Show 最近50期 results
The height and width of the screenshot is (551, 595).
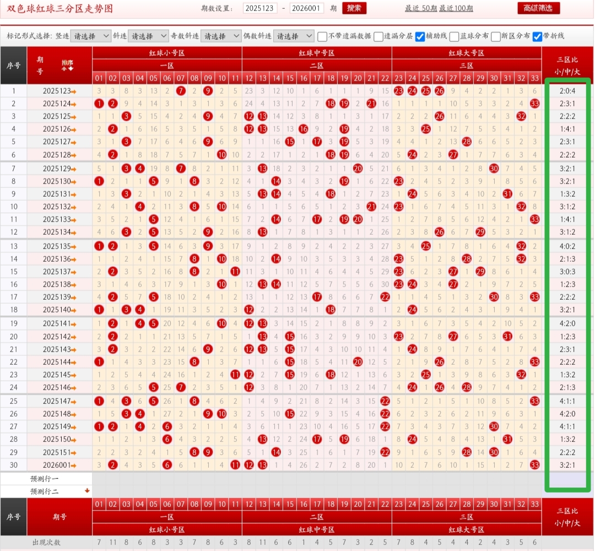pyautogui.click(x=421, y=8)
